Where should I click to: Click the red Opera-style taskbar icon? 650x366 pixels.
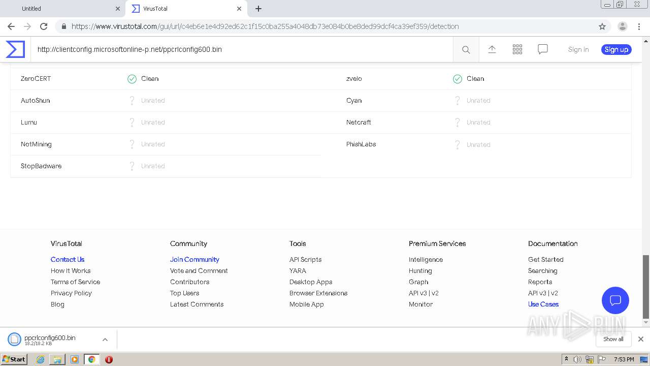point(109,359)
